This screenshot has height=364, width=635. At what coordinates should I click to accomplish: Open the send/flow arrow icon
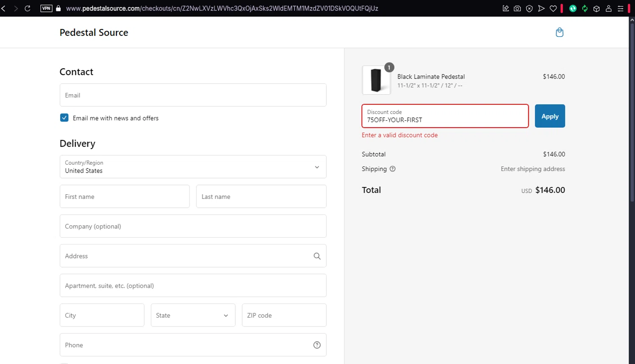click(541, 8)
